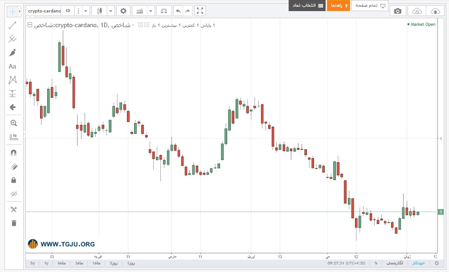Image resolution: width=449 pixels, height=272 pixels.
Task: Select the pitchfork tool
Action: pos(12,39)
